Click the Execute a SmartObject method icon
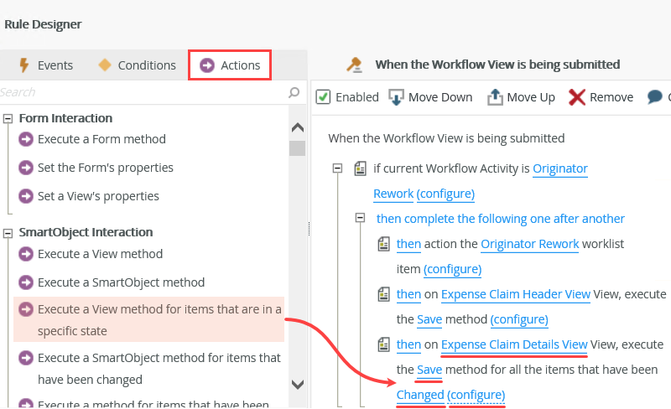671x409 pixels. (26, 282)
